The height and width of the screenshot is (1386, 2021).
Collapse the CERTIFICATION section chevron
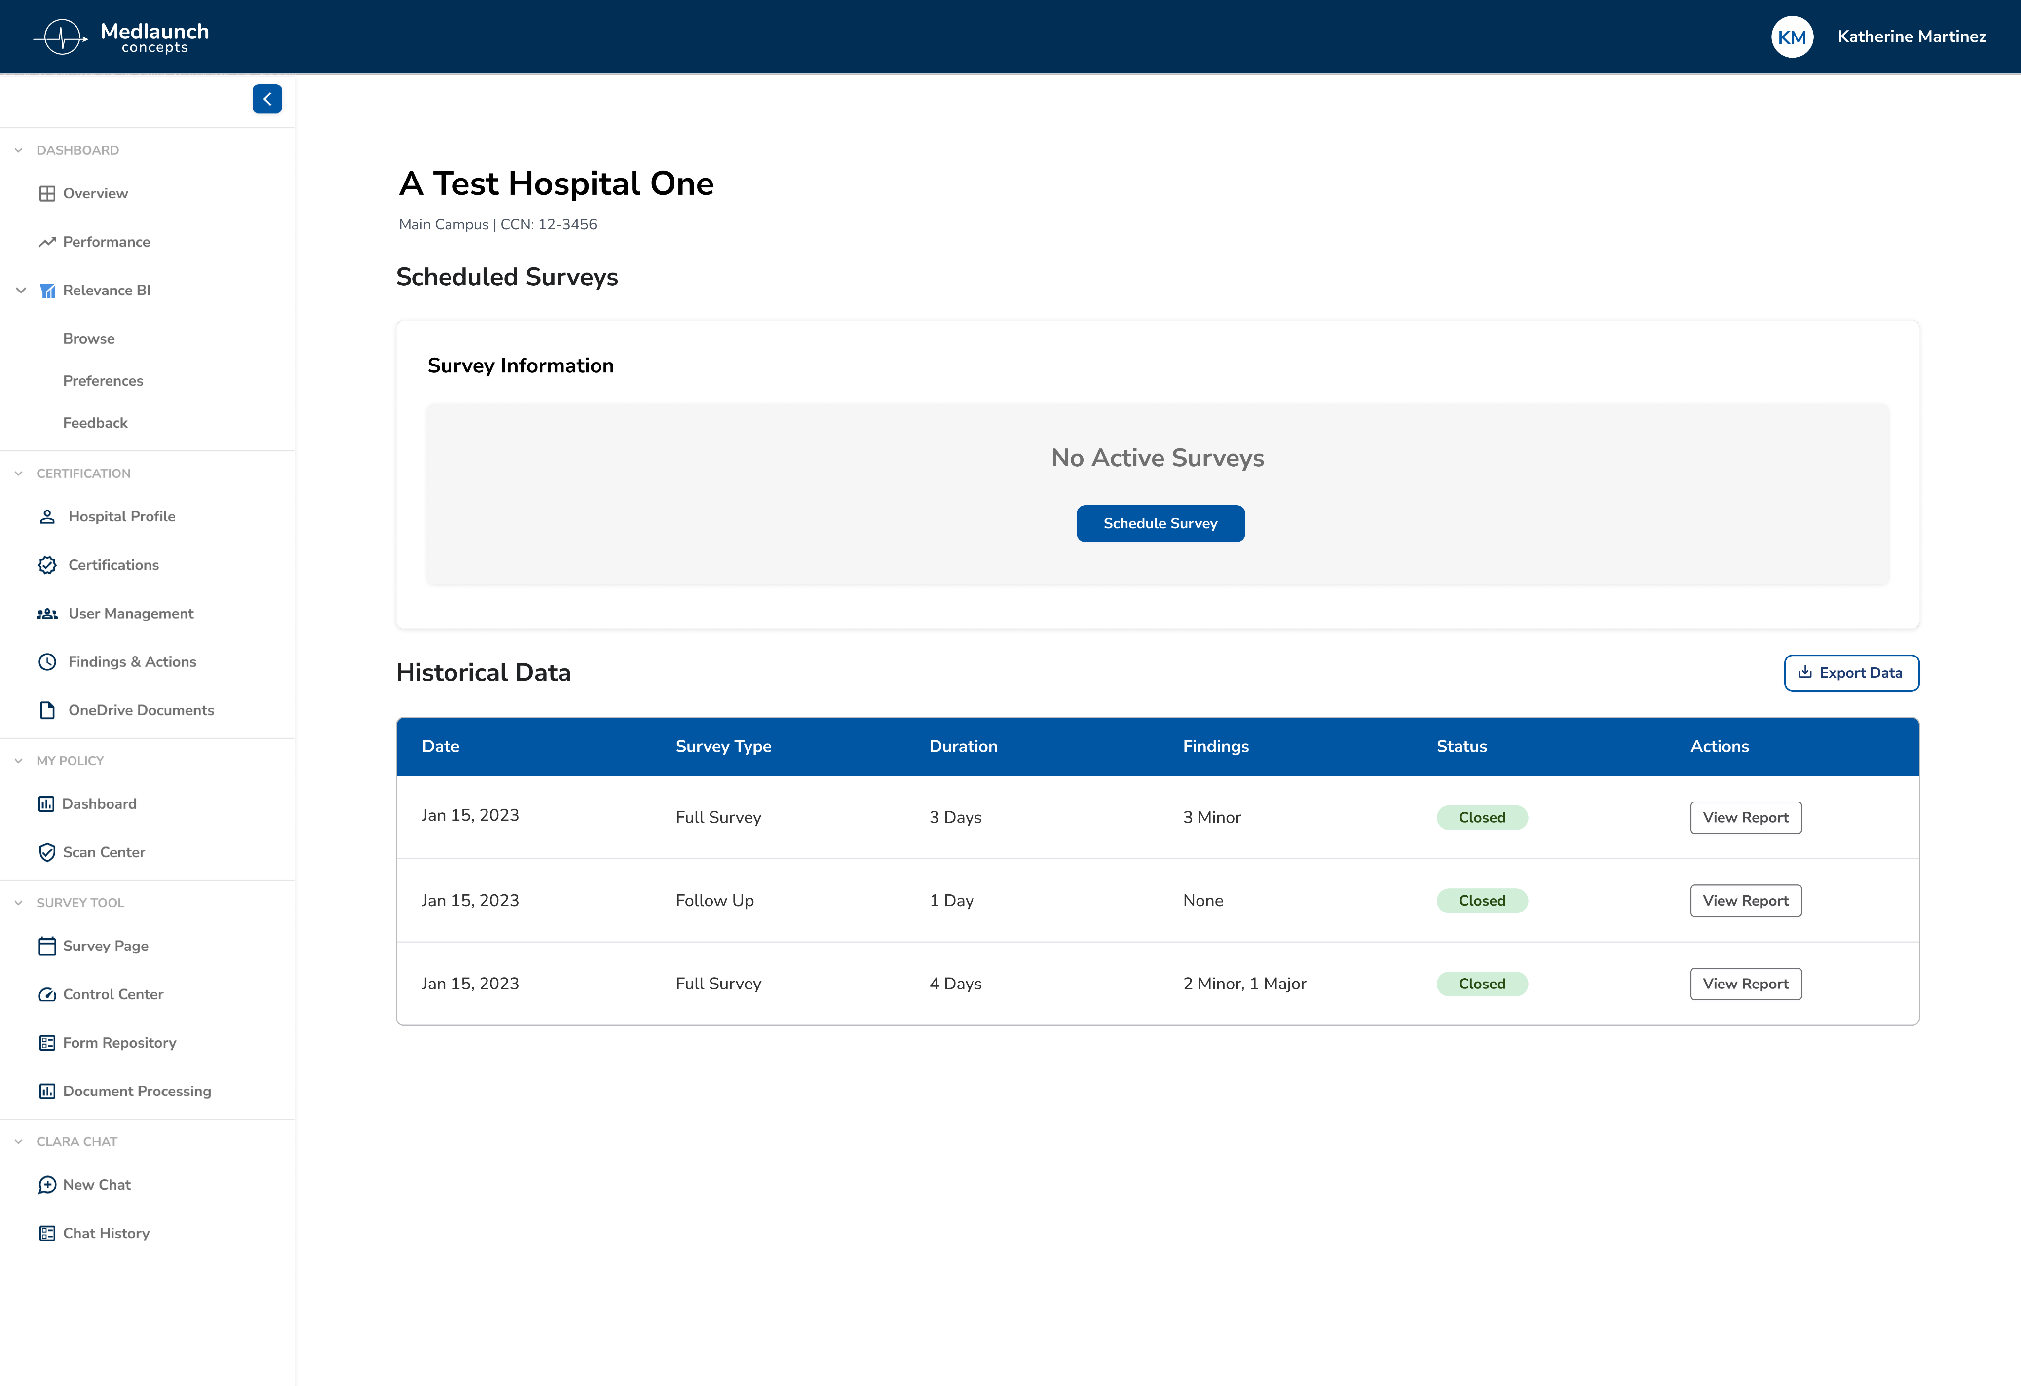coord(18,474)
